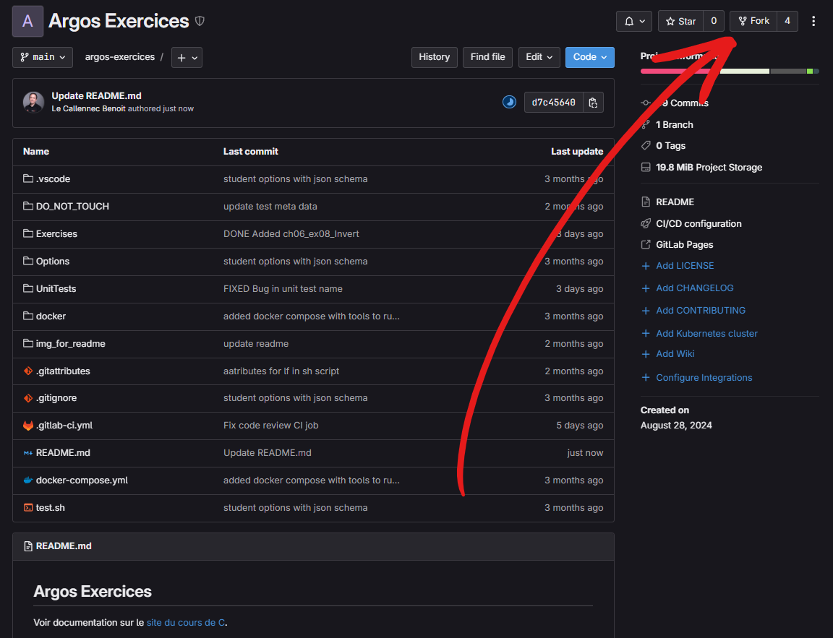Screen dimensions: 833x638
Task: Click the History button
Action: (x=434, y=57)
